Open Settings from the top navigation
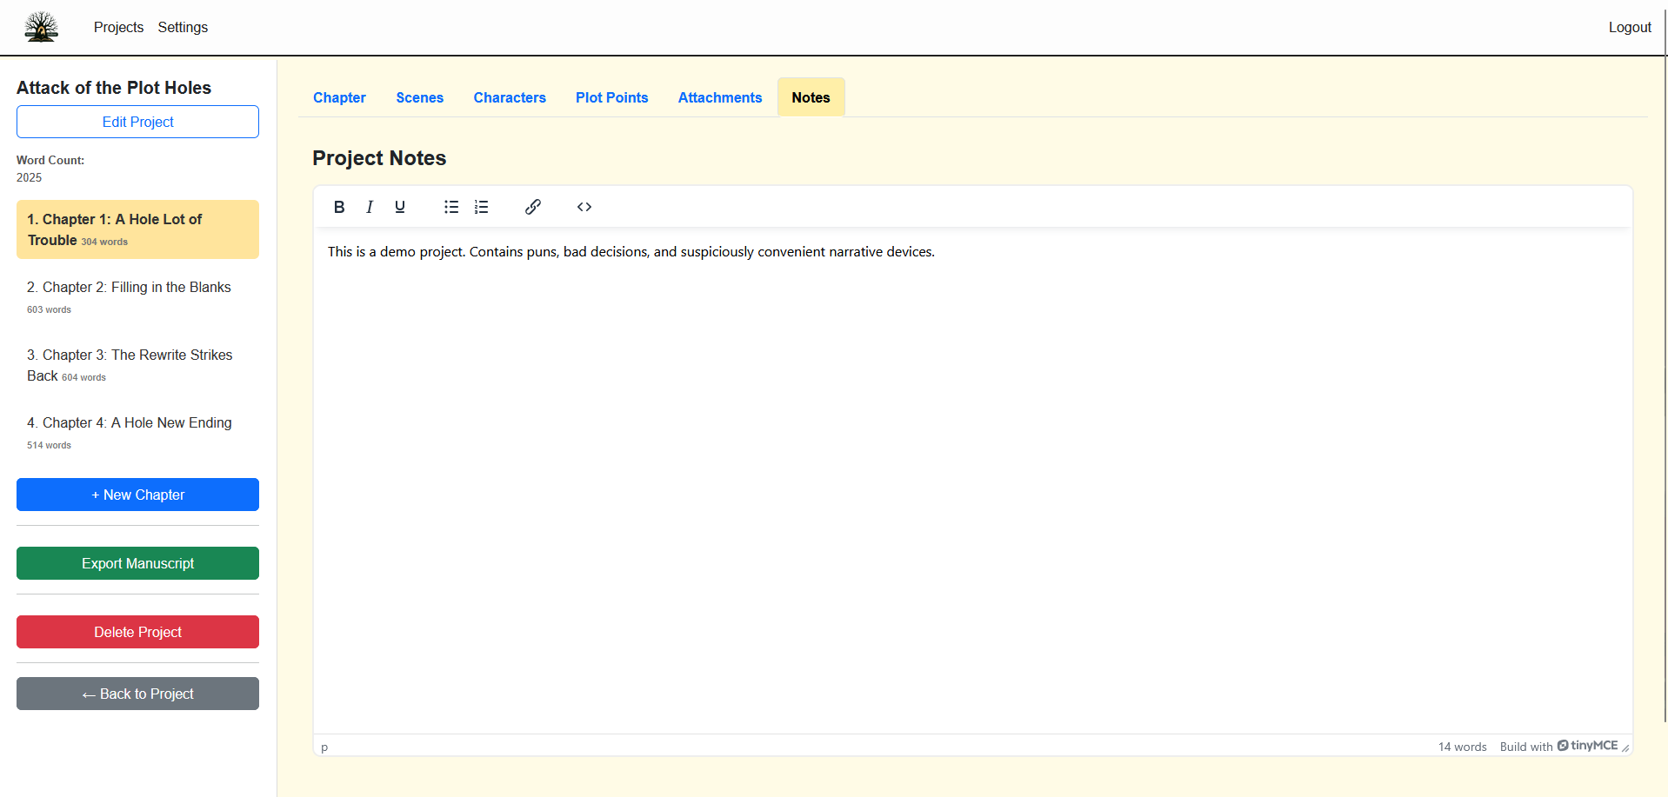The height and width of the screenshot is (797, 1668). coord(183,27)
